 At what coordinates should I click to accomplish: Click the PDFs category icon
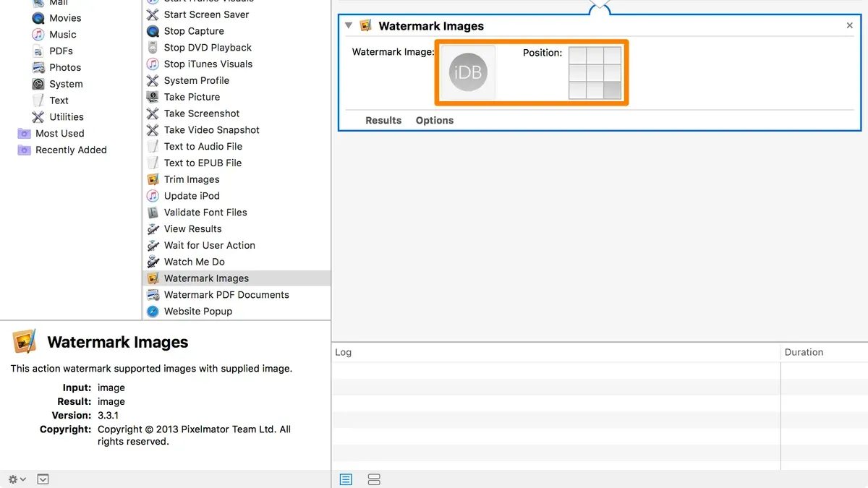click(x=38, y=51)
